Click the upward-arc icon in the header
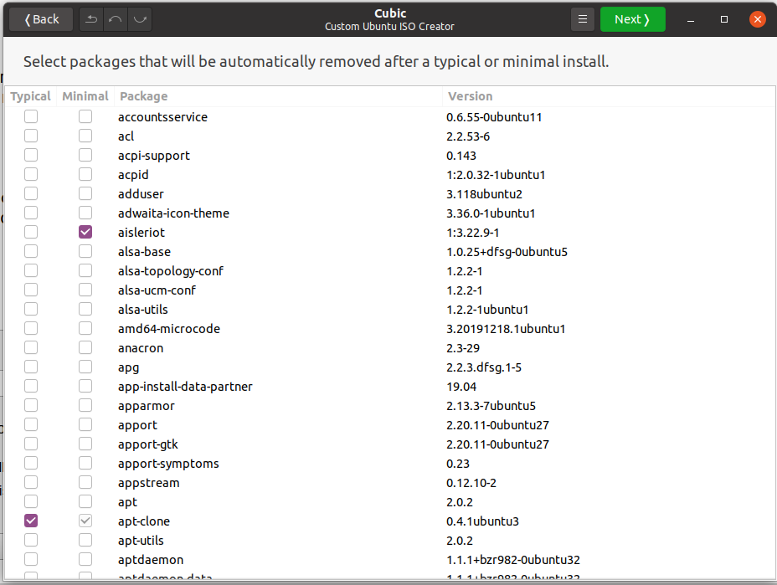 tap(116, 19)
